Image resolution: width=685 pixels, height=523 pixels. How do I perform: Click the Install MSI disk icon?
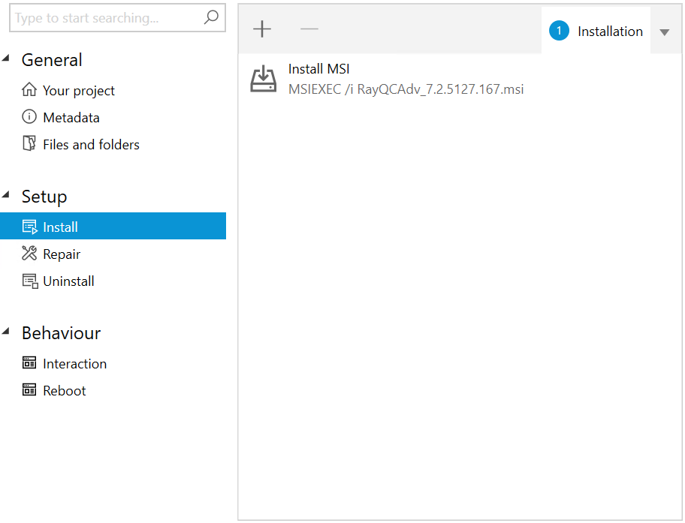click(264, 79)
